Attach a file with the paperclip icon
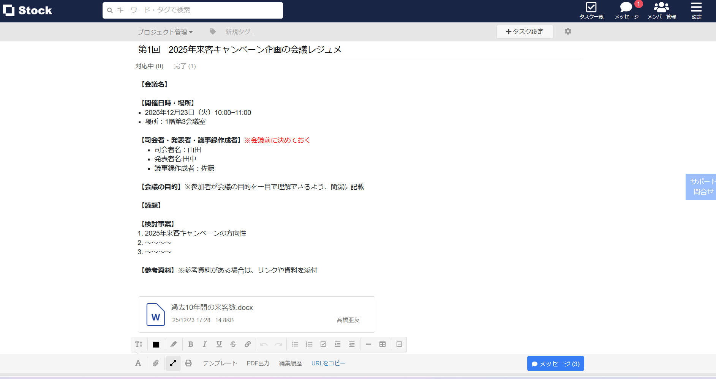716x379 pixels. pos(155,363)
